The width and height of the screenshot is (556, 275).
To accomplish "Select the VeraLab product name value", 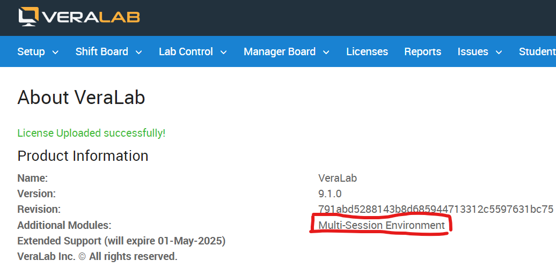I will click(x=338, y=178).
